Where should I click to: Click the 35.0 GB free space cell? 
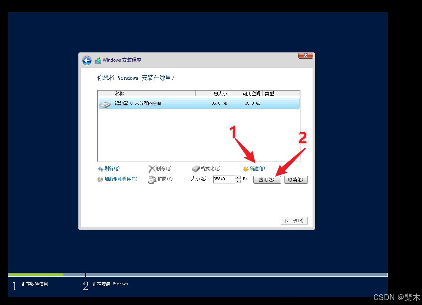click(x=253, y=104)
